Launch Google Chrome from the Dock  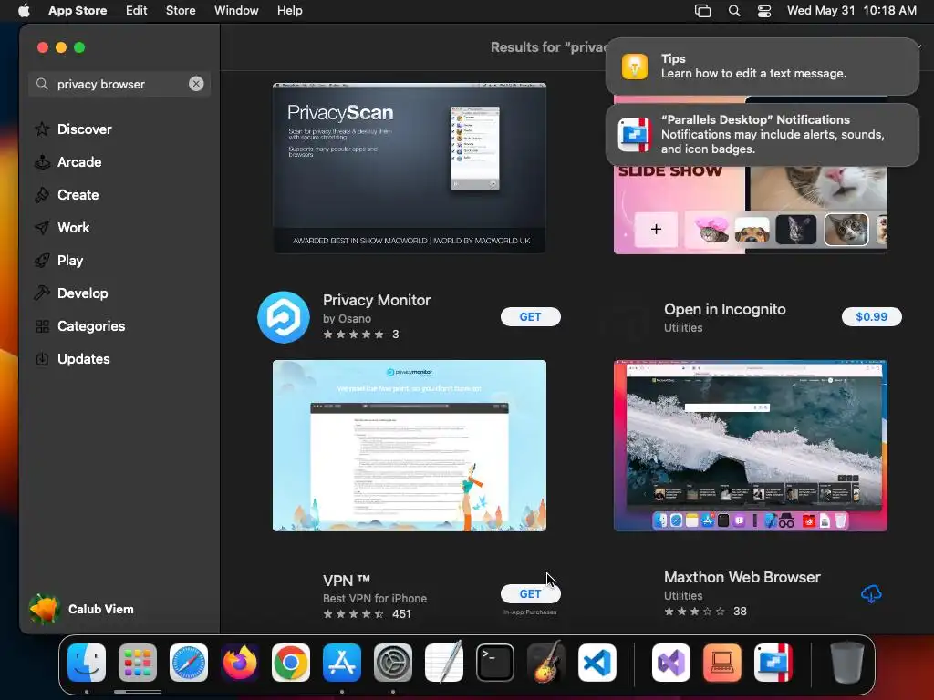coord(291,663)
